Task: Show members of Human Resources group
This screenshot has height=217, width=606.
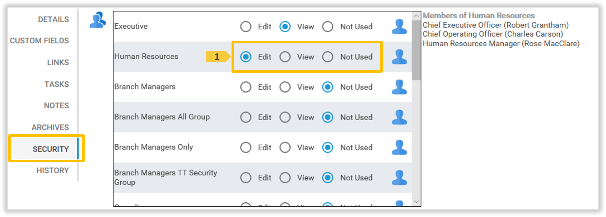Action: [x=399, y=57]
